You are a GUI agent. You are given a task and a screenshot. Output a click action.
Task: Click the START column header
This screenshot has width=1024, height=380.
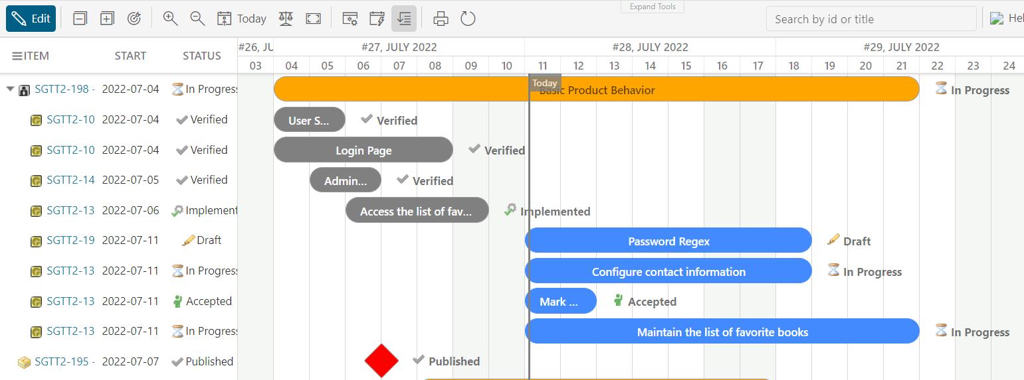pyautogui.click(x=130, y=56)
